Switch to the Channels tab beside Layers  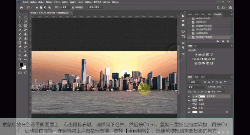click(x=196, y=77)
